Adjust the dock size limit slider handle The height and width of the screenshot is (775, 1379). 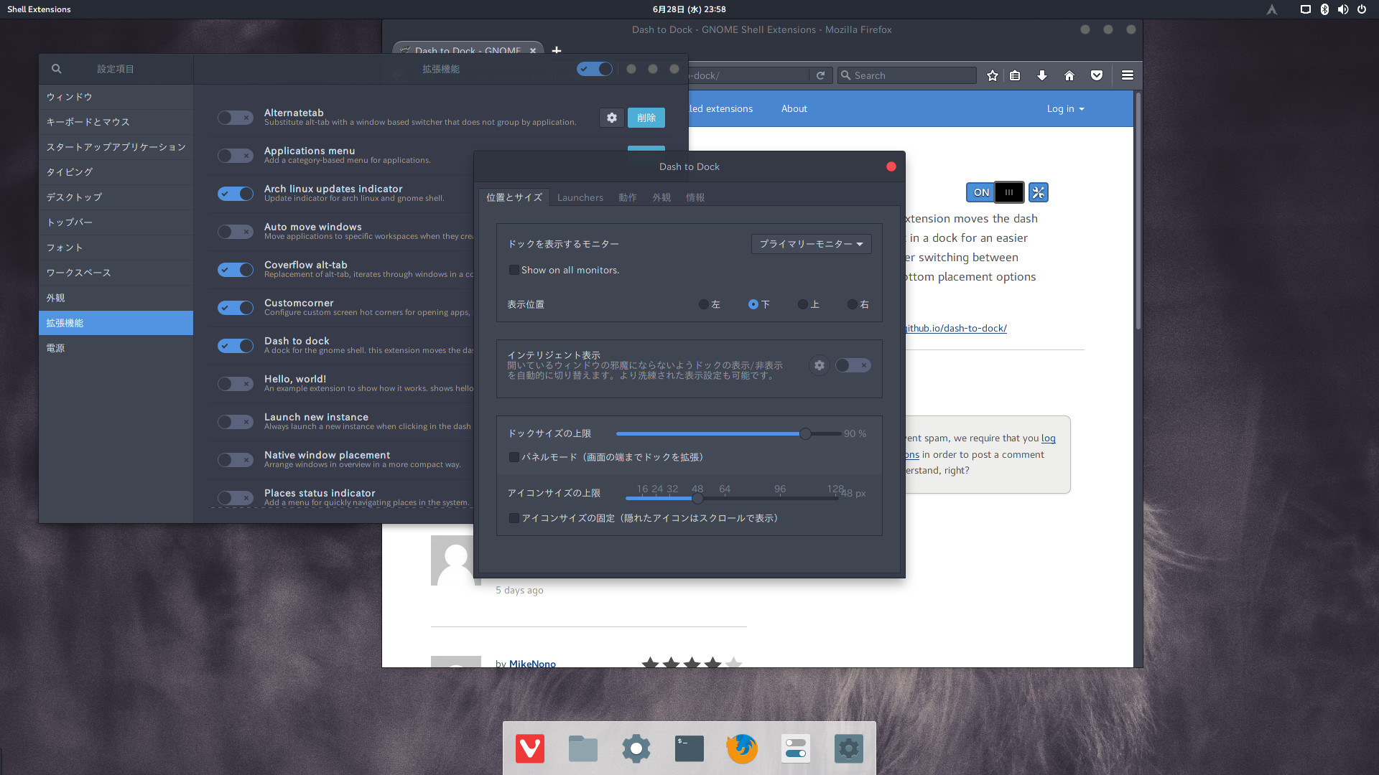pos(806,433)
